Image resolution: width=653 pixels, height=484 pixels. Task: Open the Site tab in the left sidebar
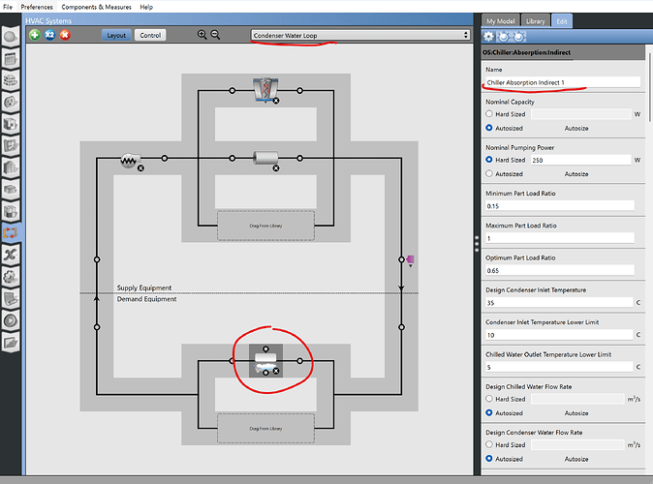[x=11, y=37]
